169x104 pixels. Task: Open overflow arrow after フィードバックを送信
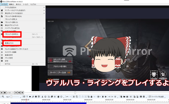[x=165, y=97]
